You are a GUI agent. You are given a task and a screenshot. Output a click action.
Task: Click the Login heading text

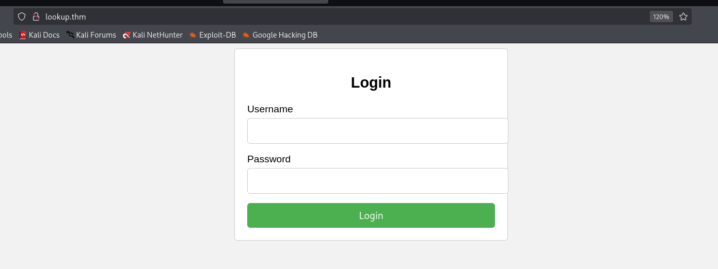click(371, 82)
